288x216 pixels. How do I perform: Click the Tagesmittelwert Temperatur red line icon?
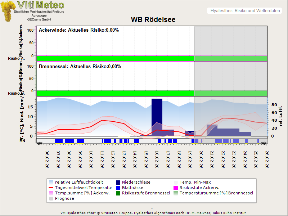pos(51,188)
